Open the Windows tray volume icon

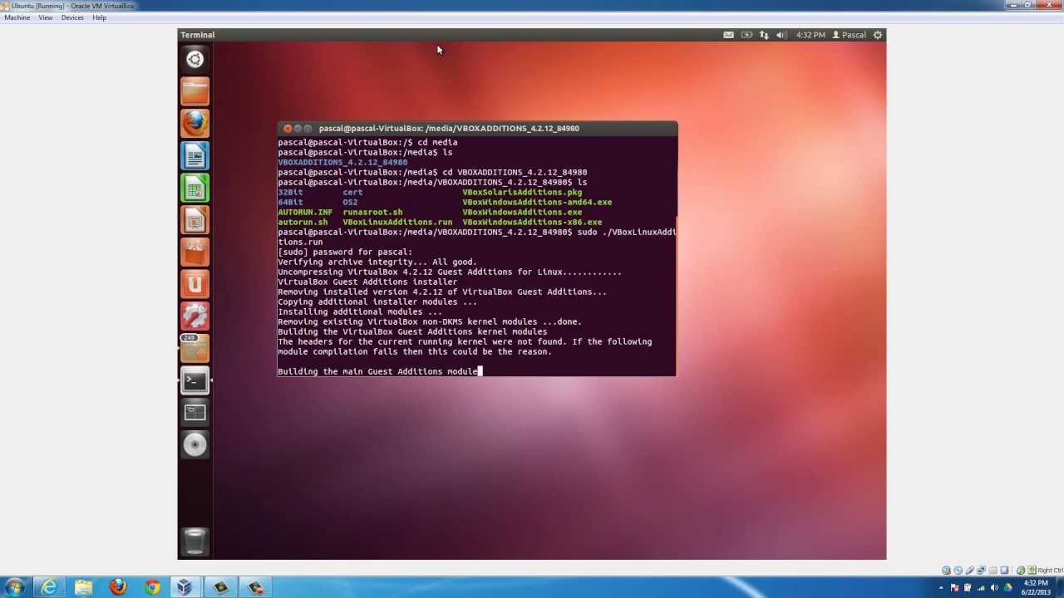click(994, 588)
